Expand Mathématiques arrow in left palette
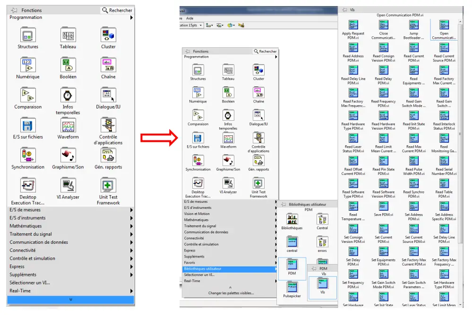 pyautogui.click(x=131, y=226)
